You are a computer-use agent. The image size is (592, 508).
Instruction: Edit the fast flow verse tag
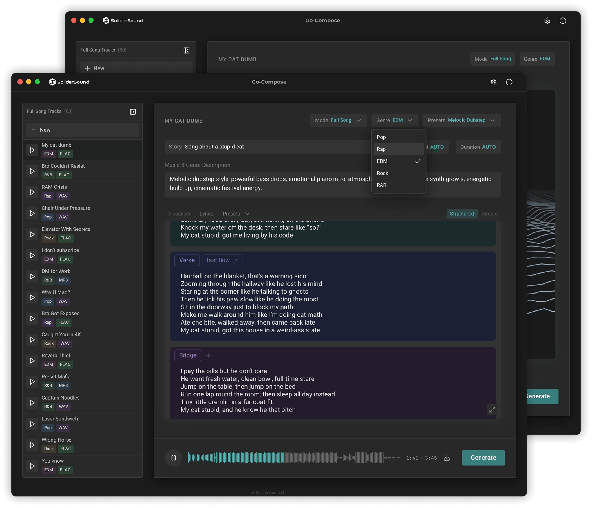(235, 260)
